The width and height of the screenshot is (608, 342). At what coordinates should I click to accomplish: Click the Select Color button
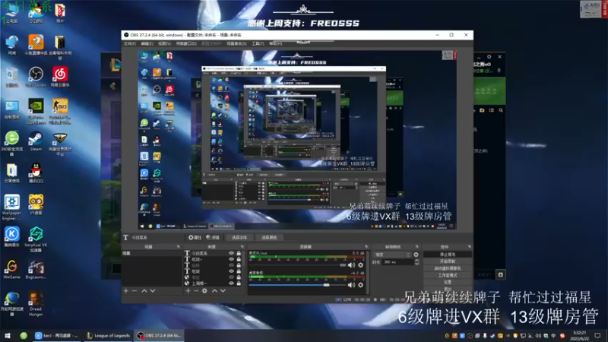click(269, 237)
